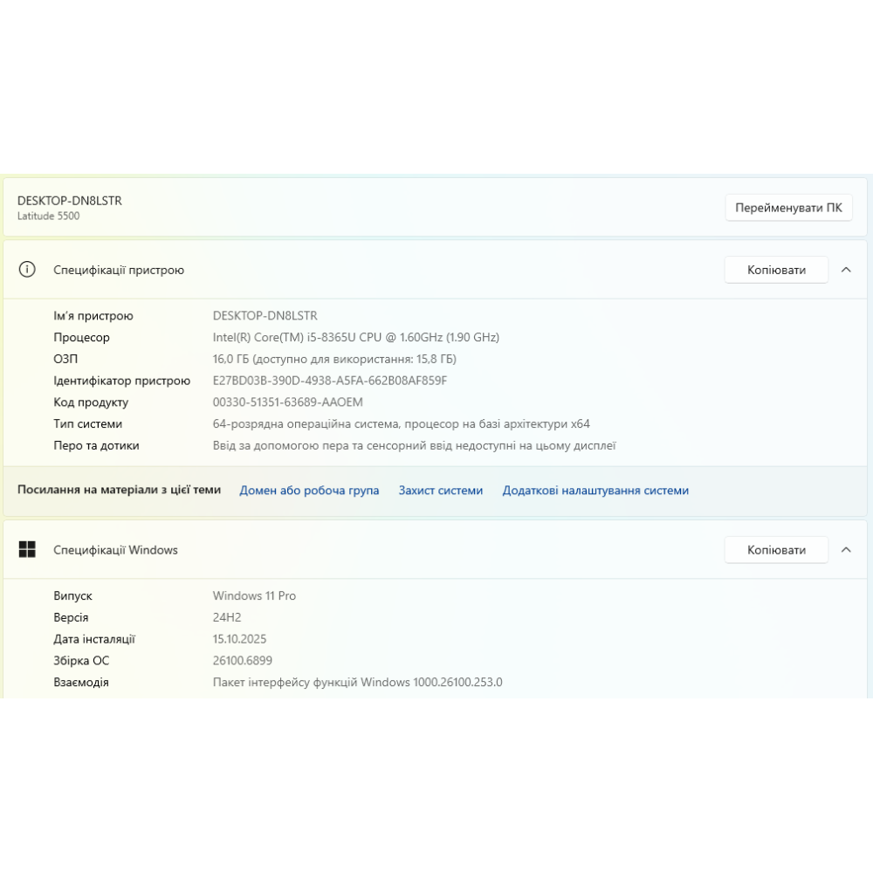Open the Захист системи link
This screenshot has width=873, height=873.
click(440, 491)
